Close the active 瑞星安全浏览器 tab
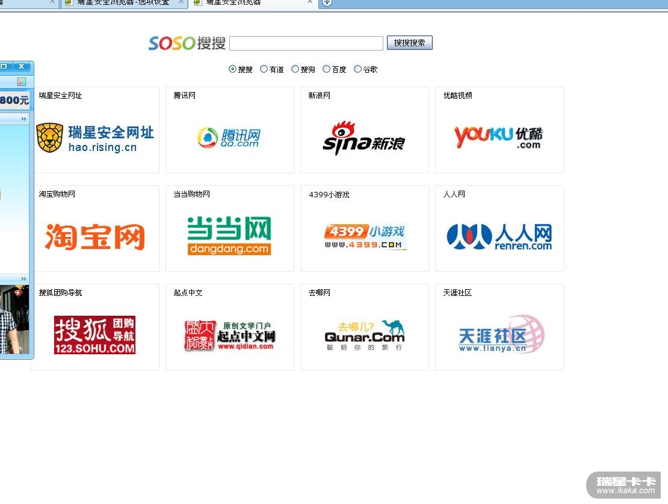The width and height of the screenshot is (668, 504). [x=310, y=2]
